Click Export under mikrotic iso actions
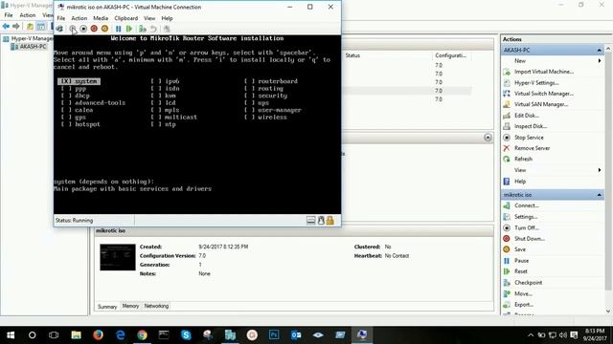 [524, 305]
